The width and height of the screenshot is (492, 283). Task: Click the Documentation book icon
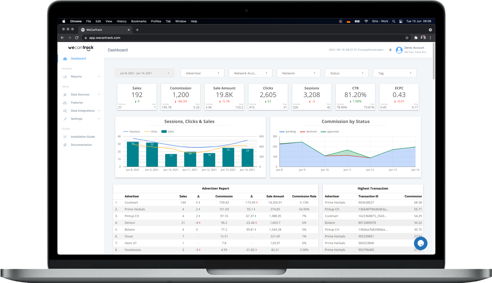point(65,145)
